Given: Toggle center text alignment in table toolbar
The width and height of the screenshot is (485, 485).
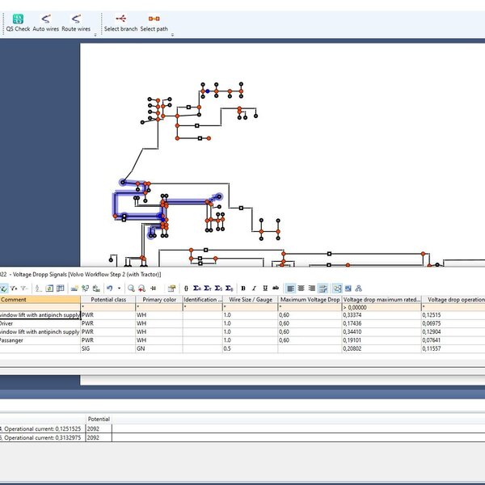Looking at the screenshot, I should pos(301,288).
